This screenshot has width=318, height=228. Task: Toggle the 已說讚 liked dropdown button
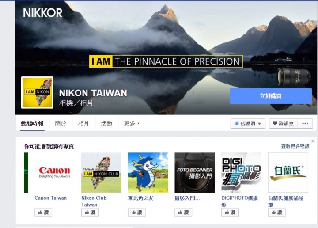248,124
